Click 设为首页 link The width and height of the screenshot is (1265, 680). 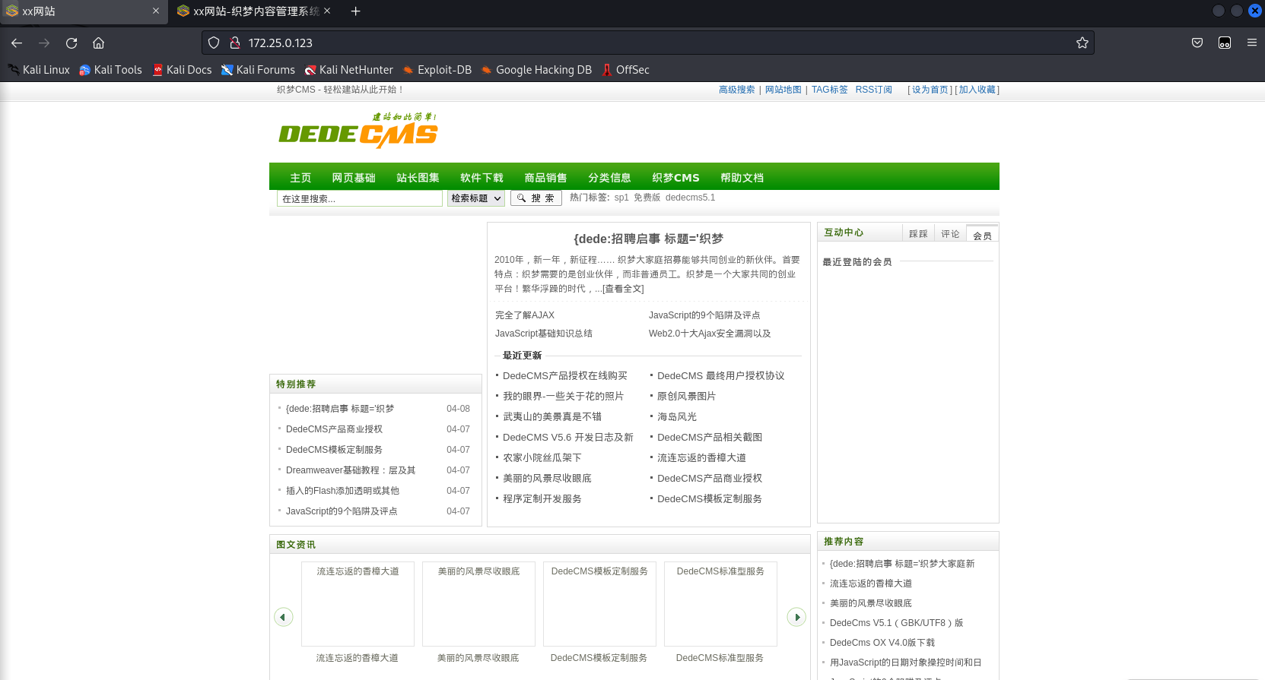tap(930, 90)
